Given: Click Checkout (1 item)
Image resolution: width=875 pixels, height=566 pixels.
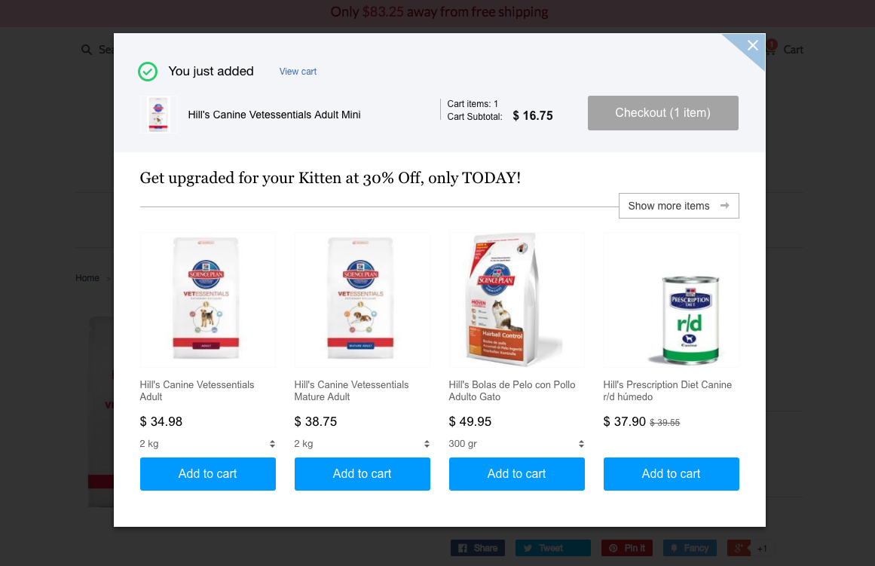Looking at the screenshot, I should pyautogui.click(x=662, y=112).
